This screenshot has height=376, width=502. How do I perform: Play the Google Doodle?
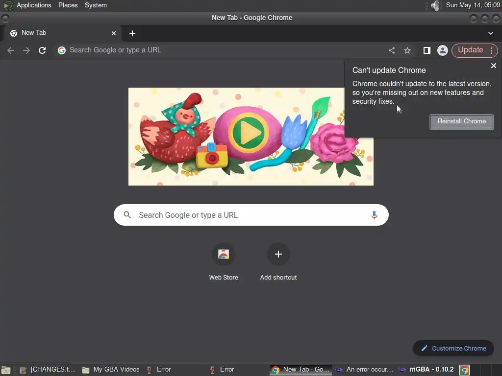[248, 132]
